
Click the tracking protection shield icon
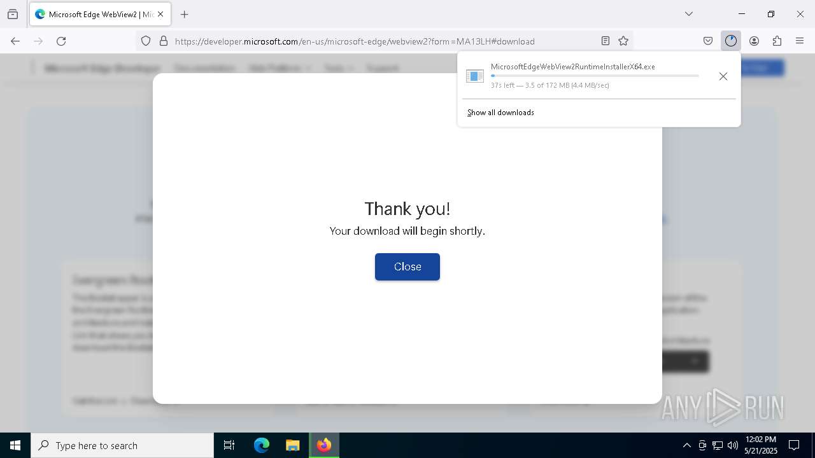[x=146, y=41]
